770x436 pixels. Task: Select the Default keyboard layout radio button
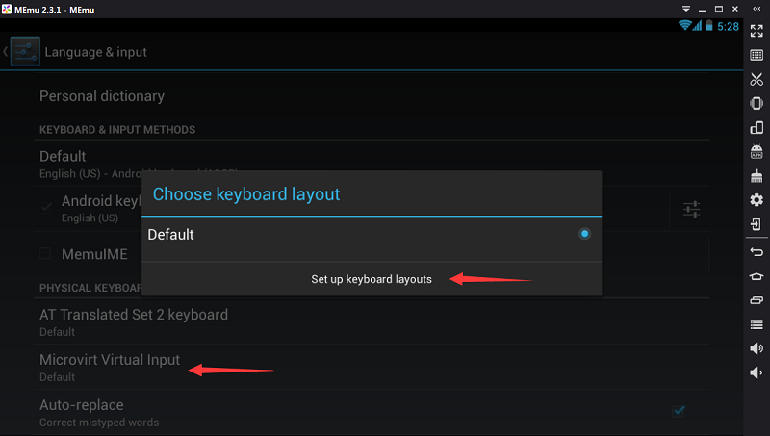tap(584, 234)
